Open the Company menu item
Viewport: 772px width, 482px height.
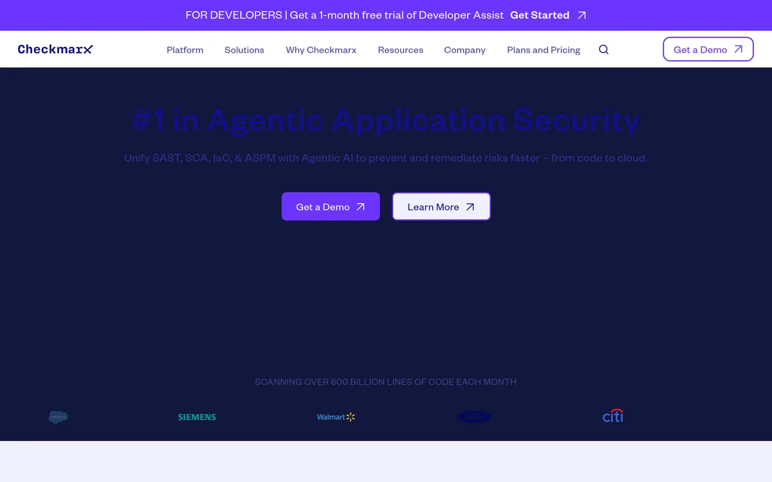(464, 49)
